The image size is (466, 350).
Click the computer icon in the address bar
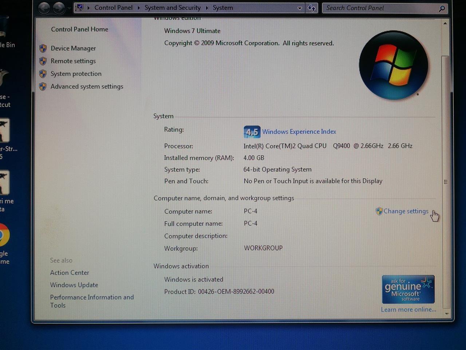80,8
